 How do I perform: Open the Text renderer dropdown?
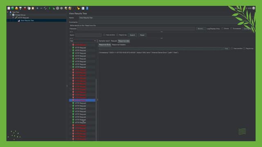[83, 41]
